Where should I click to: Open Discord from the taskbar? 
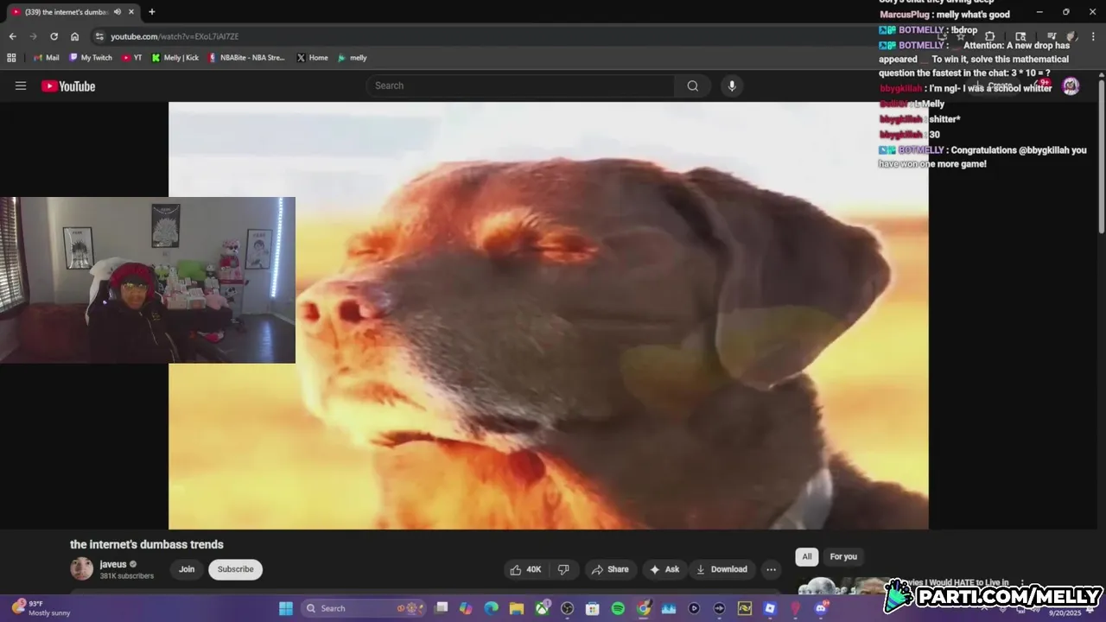821,608
